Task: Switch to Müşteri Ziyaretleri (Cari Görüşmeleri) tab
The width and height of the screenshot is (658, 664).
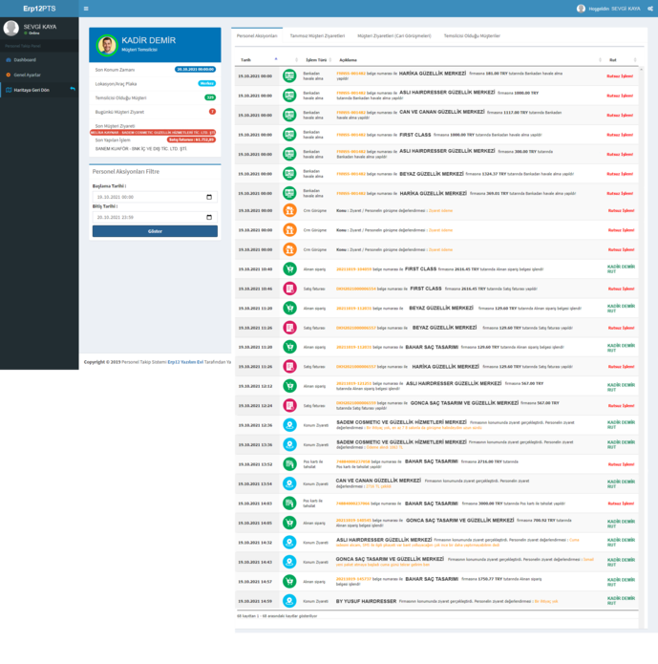Action: (393, 35)
